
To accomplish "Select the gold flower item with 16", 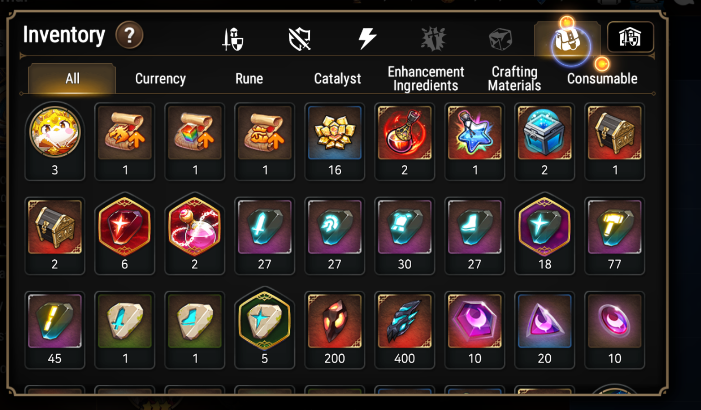I will pyautogui.click(x=335, y=142).
